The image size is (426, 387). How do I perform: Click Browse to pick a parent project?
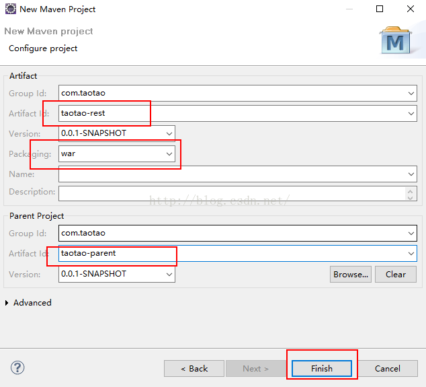tap(351, 275)
